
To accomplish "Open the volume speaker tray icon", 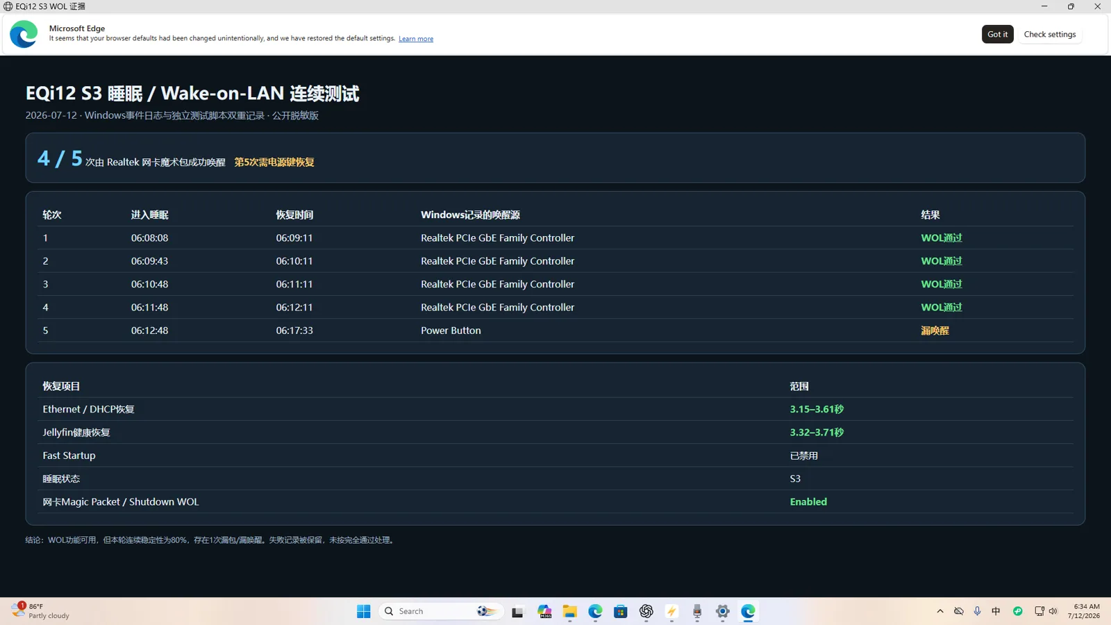I will tap(1053, 611).
